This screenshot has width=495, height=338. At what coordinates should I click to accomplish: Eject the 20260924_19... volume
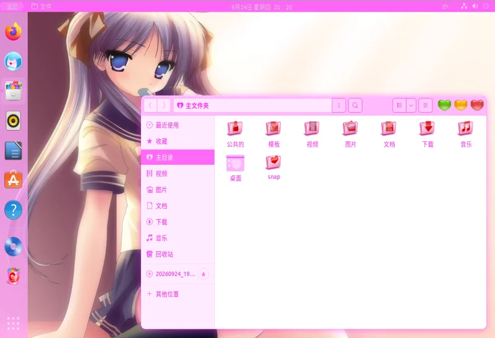(204, 274)
